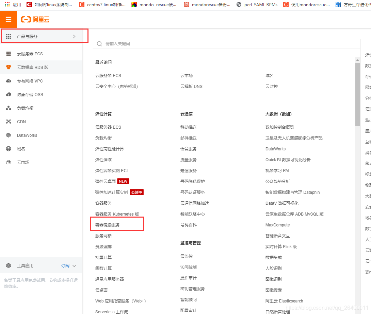Click the 阿里云 logo
The height and width of the screenshot is (314, 371).
(35, 19)
